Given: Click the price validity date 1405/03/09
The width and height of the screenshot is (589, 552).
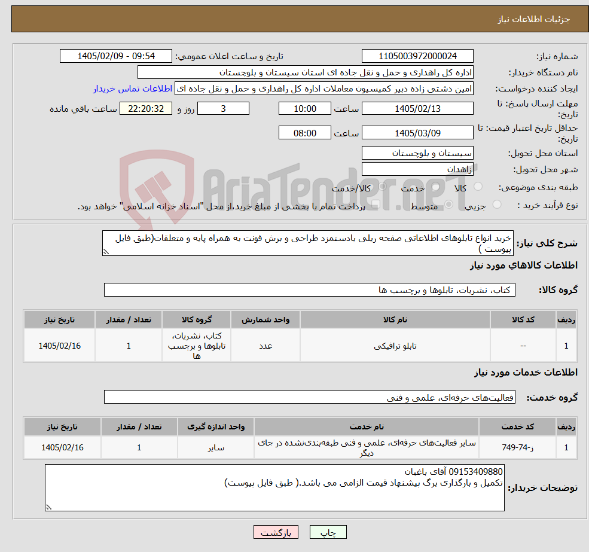Looking at the screenshot, I should click(417, 133).
